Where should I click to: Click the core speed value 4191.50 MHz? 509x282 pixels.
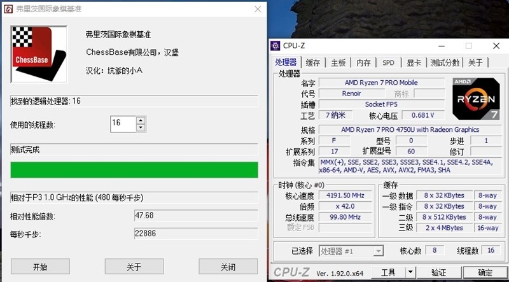[x=345, y=195]
